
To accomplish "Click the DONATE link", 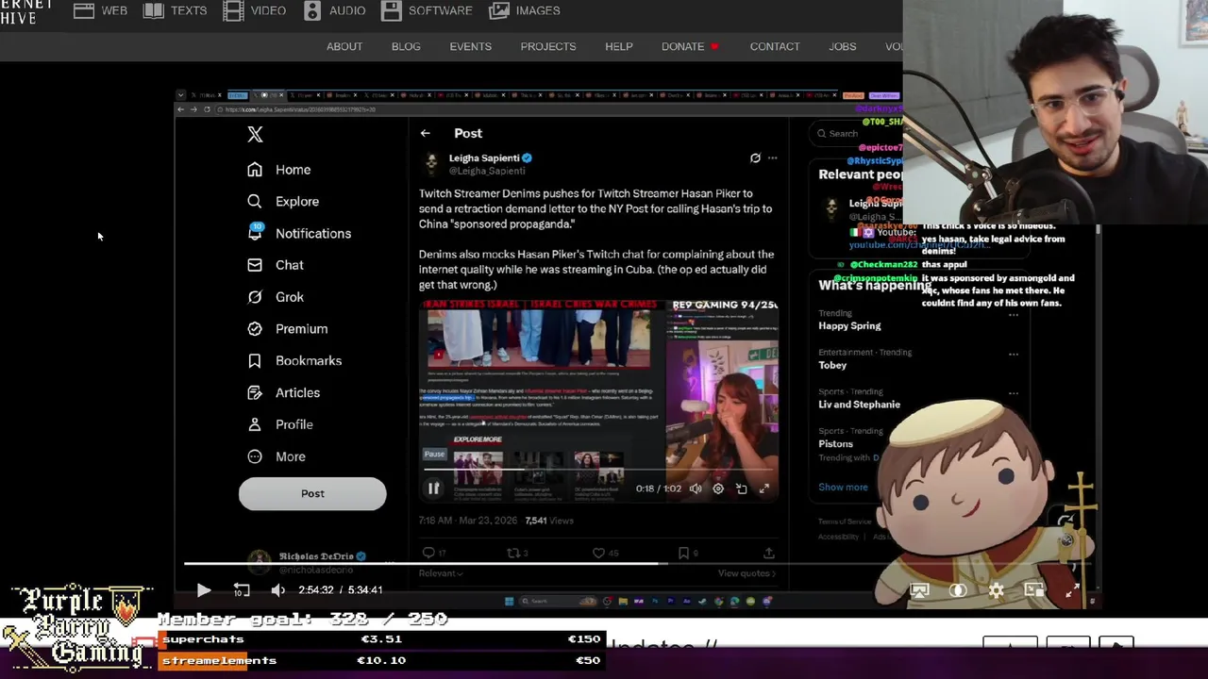I will (x=690, y=46).
